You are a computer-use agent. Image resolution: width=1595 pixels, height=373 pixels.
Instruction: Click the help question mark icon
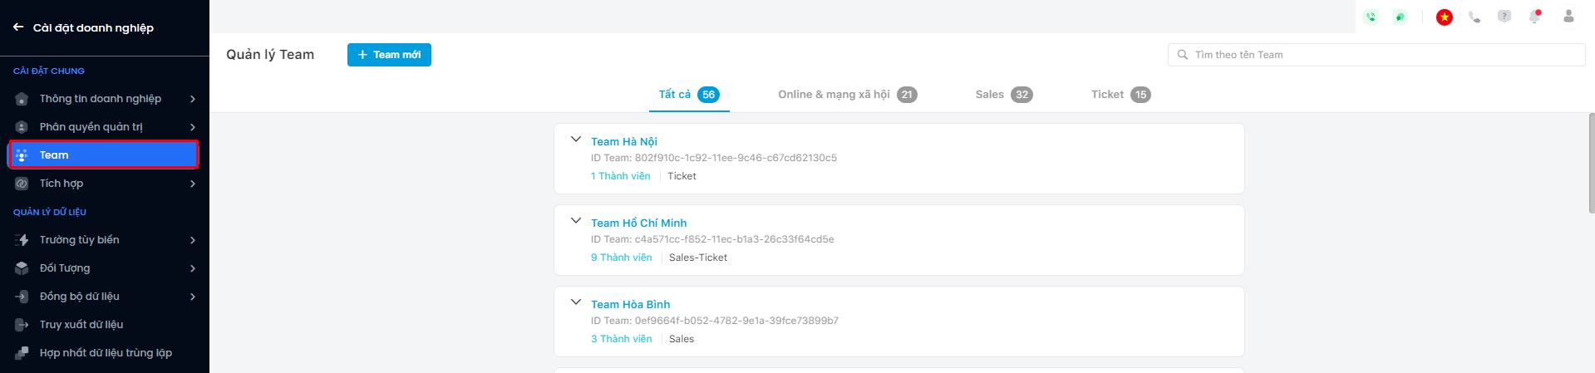(x=1504, y=17)
